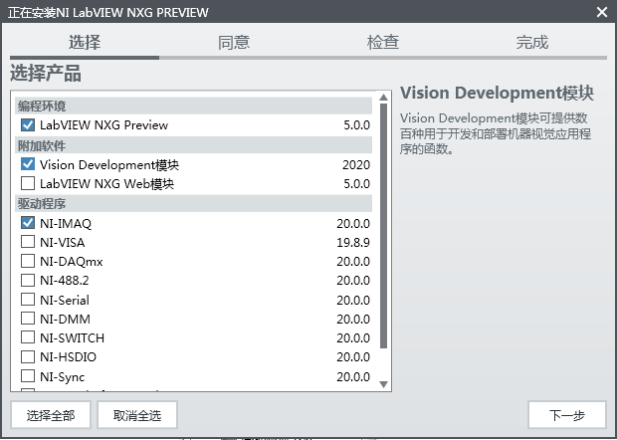Switch to the 同意 step tab
The width and height of the screenshot is (617, 440).
[x=234, y=43]
